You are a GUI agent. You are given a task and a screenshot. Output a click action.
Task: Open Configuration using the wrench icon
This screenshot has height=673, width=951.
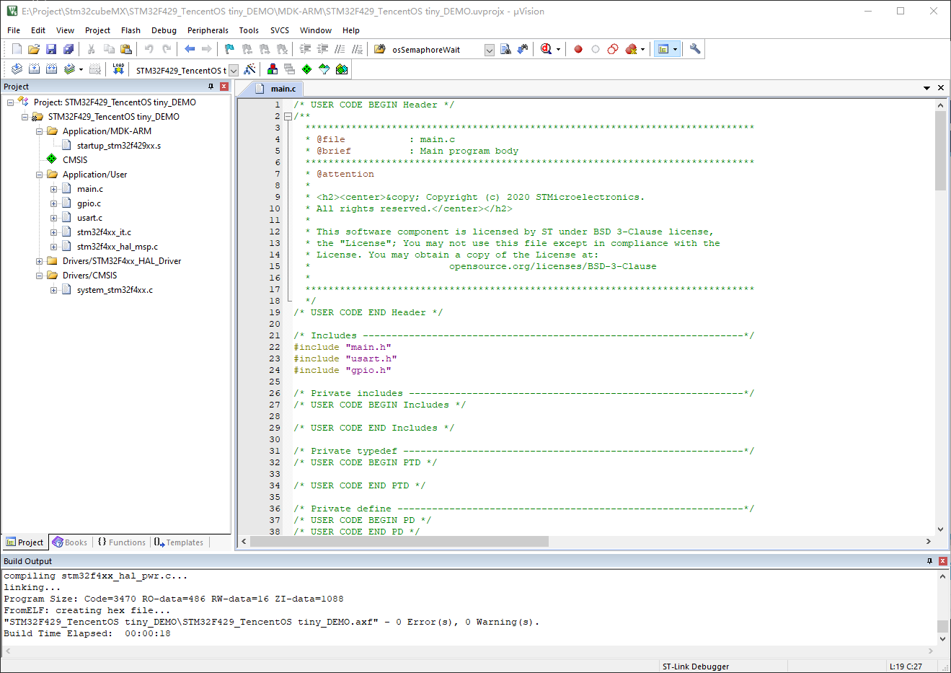pos(695,49)
